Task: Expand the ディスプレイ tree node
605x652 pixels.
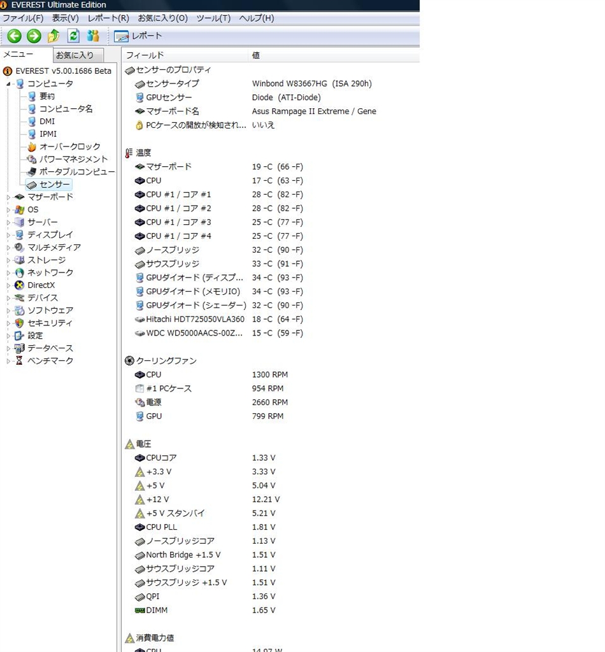Action: coord(8,236)
